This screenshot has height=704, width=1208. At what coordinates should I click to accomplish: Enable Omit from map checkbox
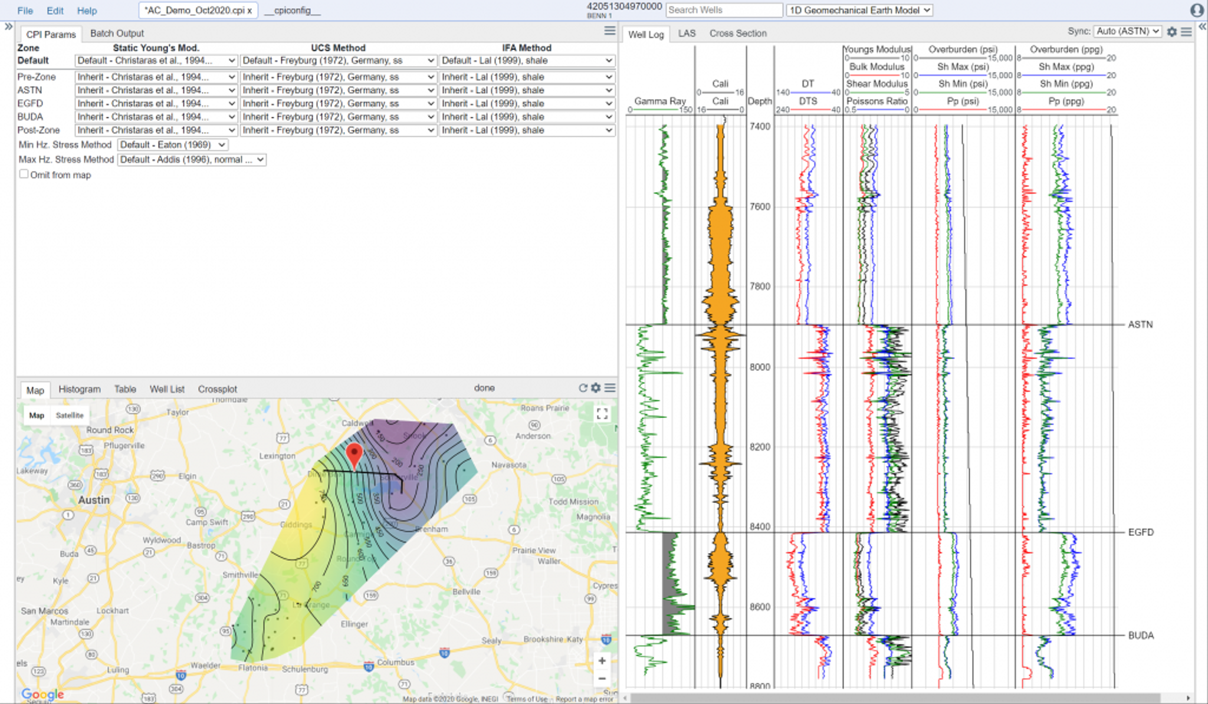pos(24,174)
